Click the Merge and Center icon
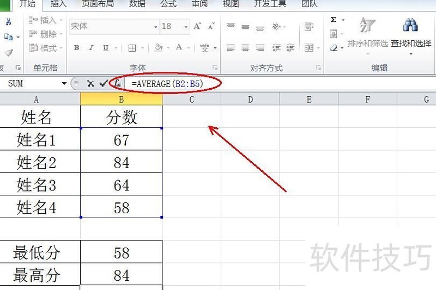This screenshot has width=436, height=290. tap(309, 48)
